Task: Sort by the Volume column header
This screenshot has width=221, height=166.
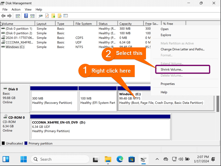Action: 17,24
